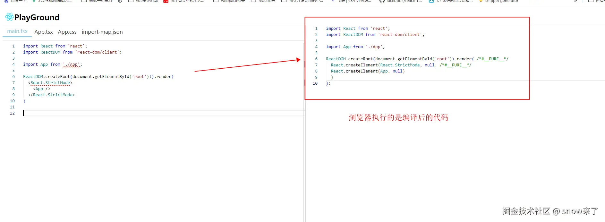Open the App.tsx file tab
Image resolution: width=605 pixels, height=222 pixels.
44,32
